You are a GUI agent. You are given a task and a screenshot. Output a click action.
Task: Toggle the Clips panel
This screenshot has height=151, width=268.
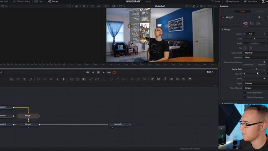pyautogui.click(x=39, y=1)
